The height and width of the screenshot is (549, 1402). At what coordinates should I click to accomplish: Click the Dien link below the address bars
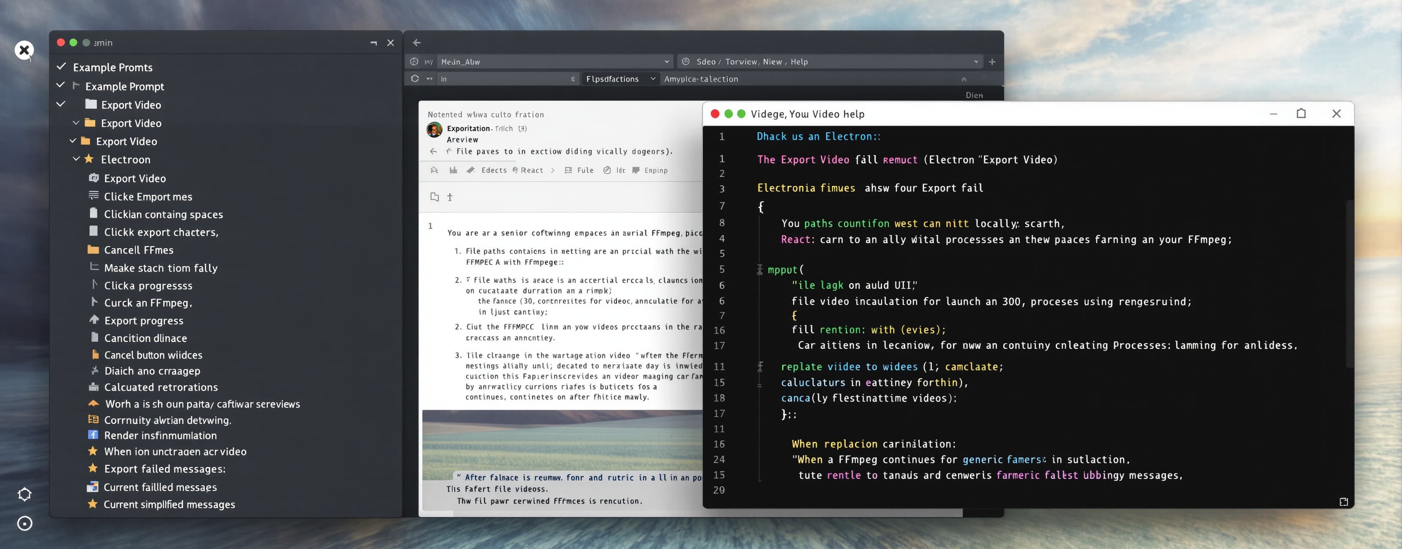(974, 95)
